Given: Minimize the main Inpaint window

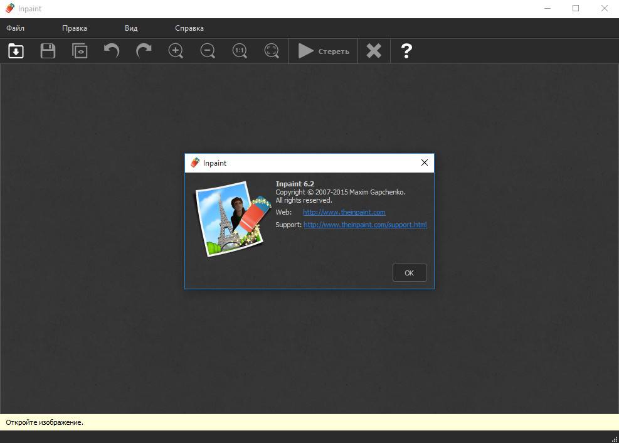Looking at the screenshot, I should click(547, 8).
